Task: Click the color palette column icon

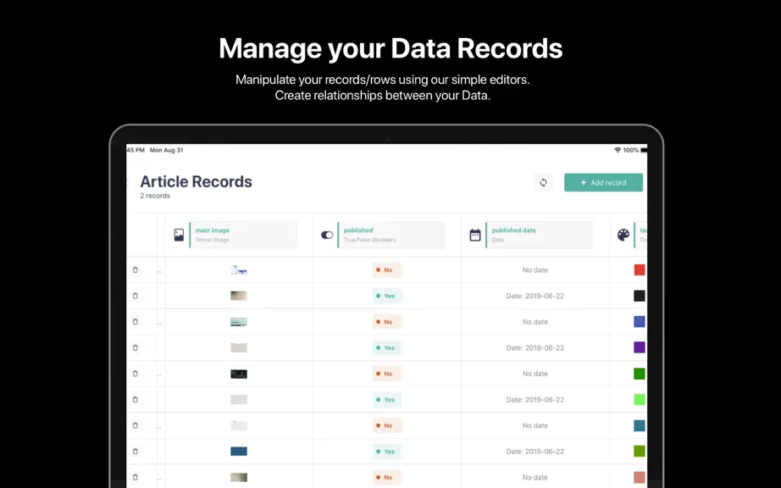Action: [623, 235]
